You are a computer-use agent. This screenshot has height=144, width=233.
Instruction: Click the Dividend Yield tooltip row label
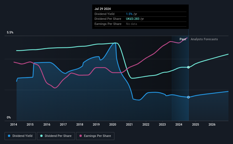click(104, 14)
